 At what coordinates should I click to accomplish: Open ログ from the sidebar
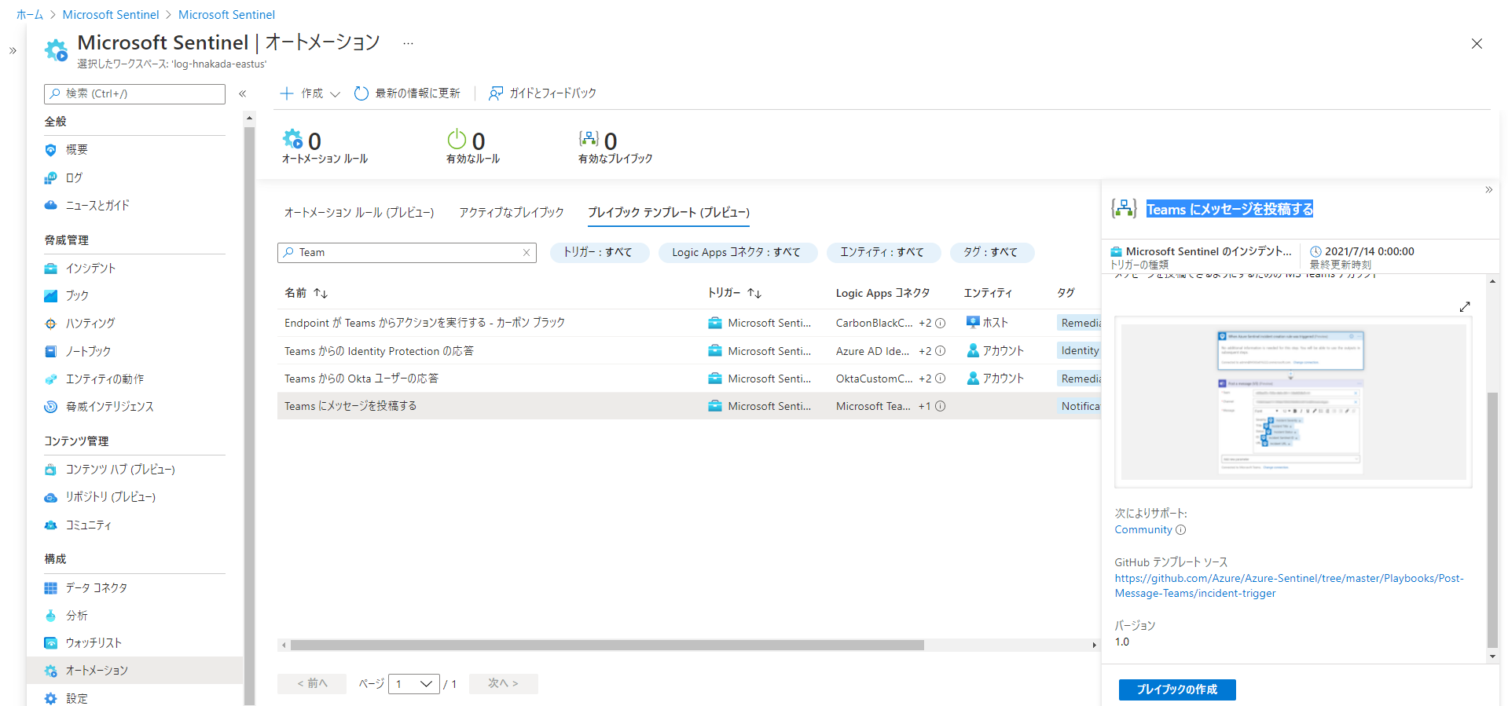click(x=73, y=178)
